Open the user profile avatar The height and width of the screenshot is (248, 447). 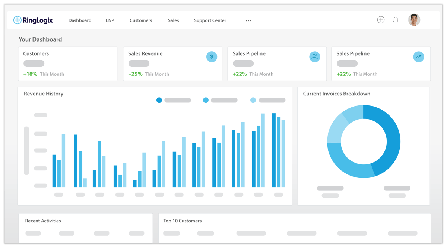tap(414, 20)
